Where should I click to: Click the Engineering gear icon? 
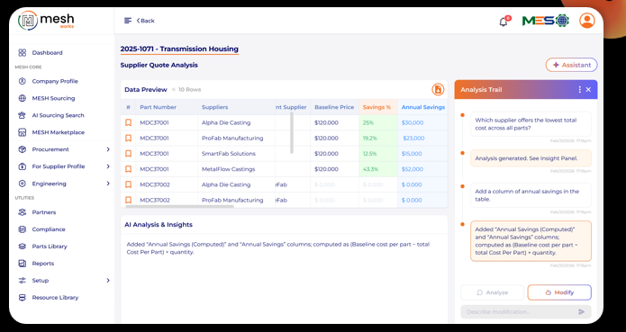(x=23, y=184)
